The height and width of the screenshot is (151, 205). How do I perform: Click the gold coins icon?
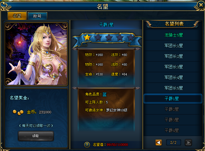click(x=18, y=112)
